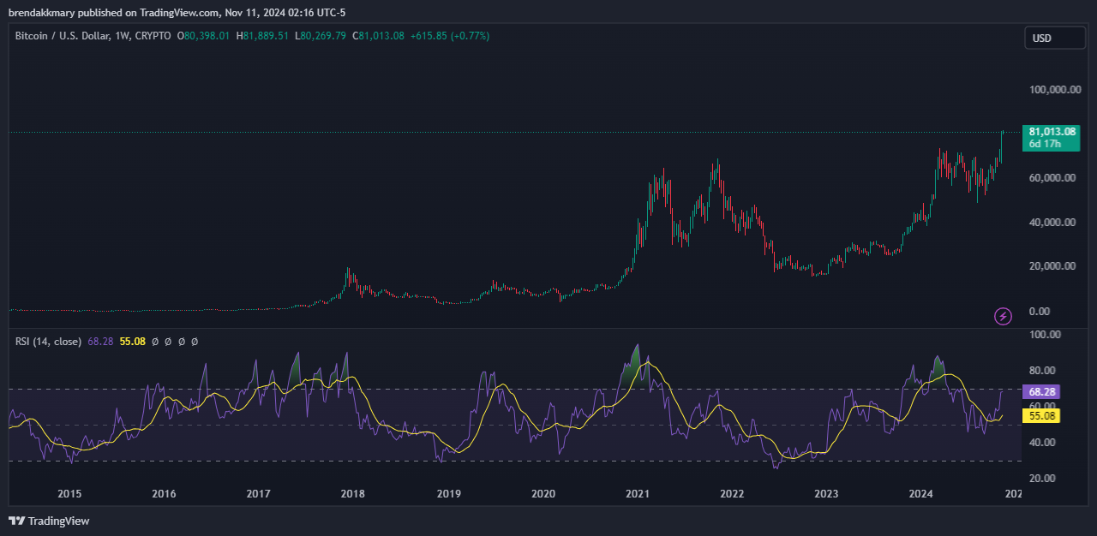1097x536 pixels.
Task: Click the TradingView logo at bottom left
Action: [x=49, y=521]
